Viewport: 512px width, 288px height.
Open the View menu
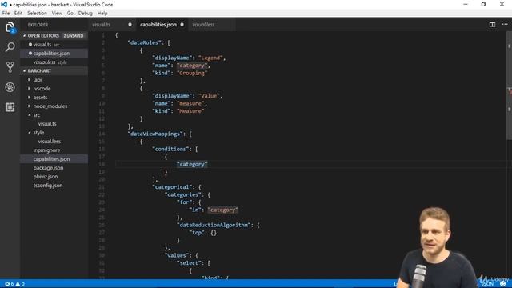(57, 13)
